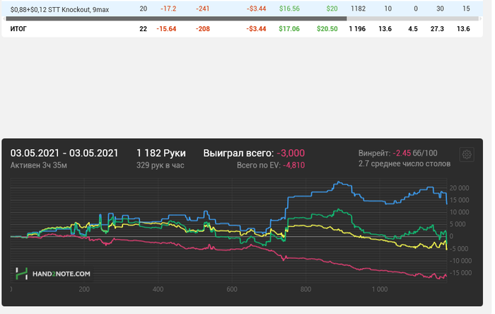
Task: Click the $17.06 value in the ИТОГ row
Action: point(289,29)
